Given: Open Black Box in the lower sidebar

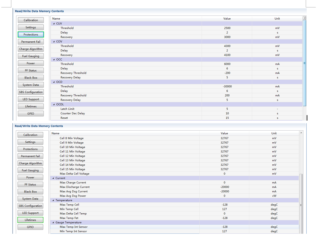Looking at the screenshot, I should tap(30, 192).
